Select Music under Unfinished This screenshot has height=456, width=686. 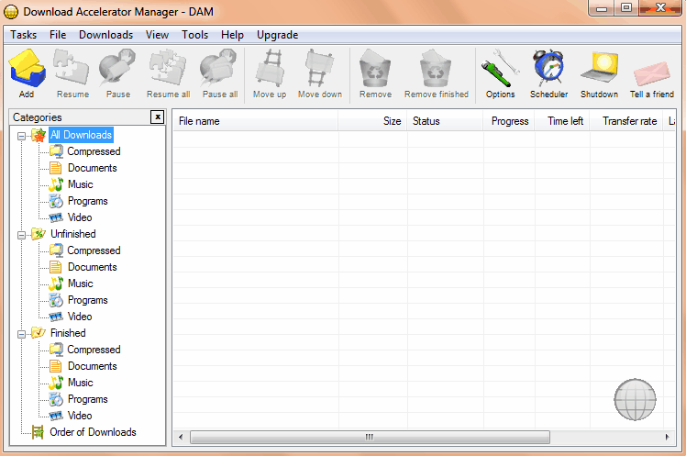coord(81,284)
